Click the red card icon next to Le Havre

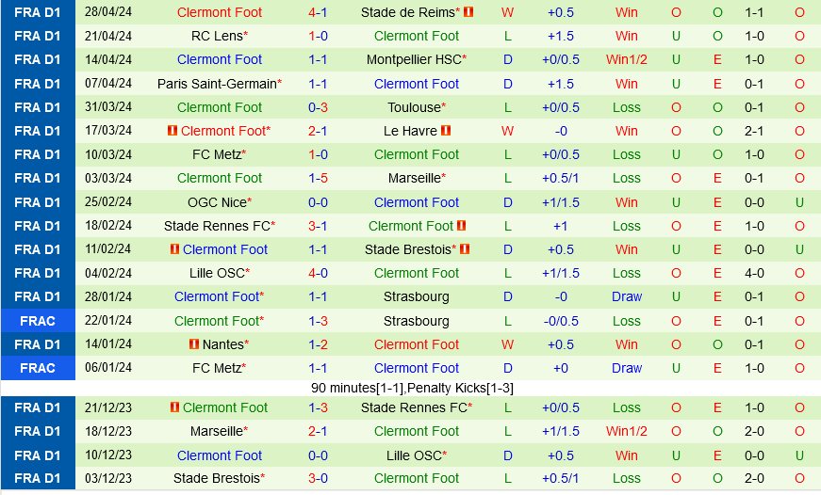[x=446, y=131]
